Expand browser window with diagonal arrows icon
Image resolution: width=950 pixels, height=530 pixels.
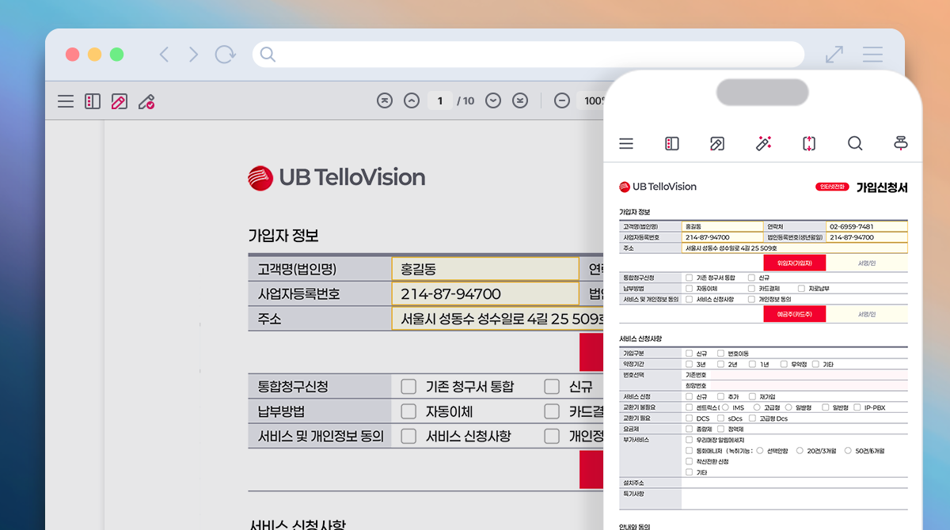tap(834, 54)
